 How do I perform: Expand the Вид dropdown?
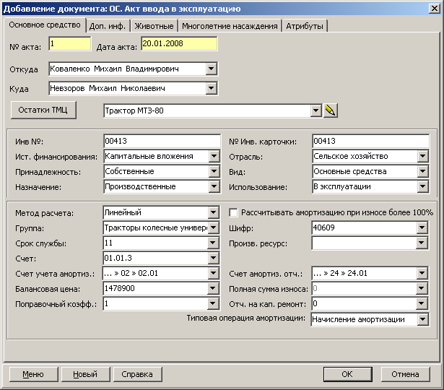pos(422,171)
